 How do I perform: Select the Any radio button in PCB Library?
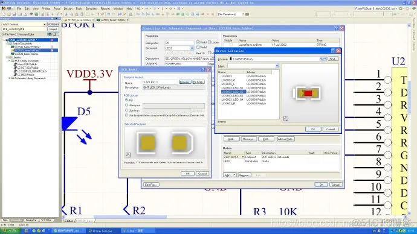pyautogui.click(x=126, y=100)
